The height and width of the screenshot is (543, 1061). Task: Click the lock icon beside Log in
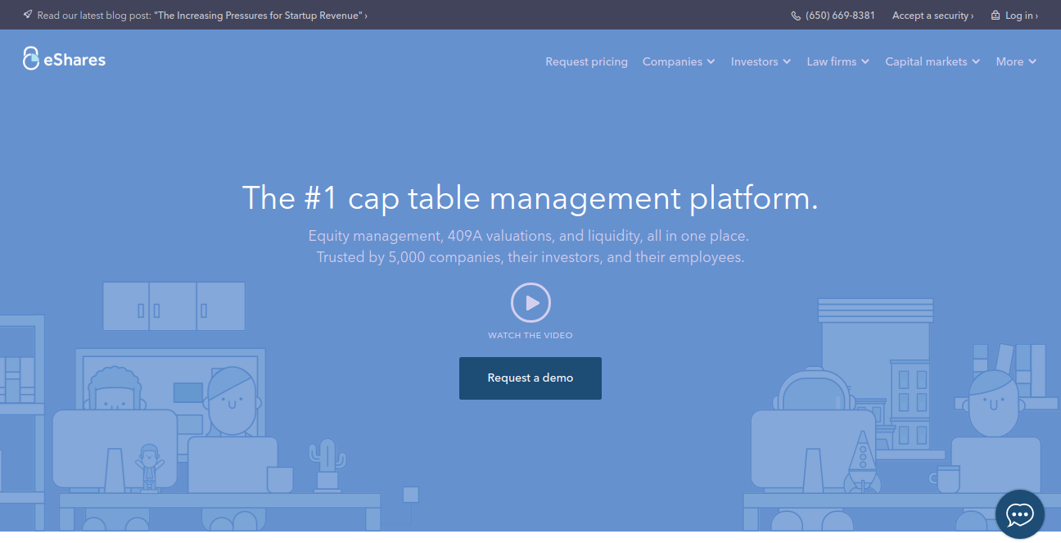click(996, 15)
